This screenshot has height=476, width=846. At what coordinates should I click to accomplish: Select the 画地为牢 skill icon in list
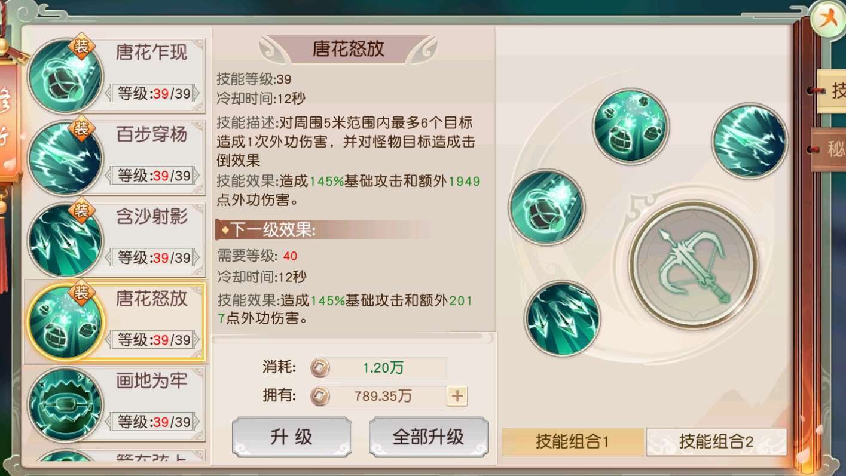pyautogui.click(x=65, y=404)
